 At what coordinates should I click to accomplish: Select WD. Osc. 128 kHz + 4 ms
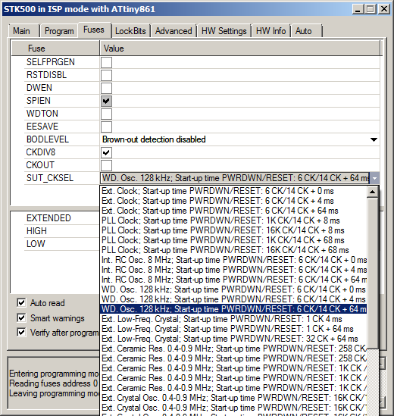[233, 299]
